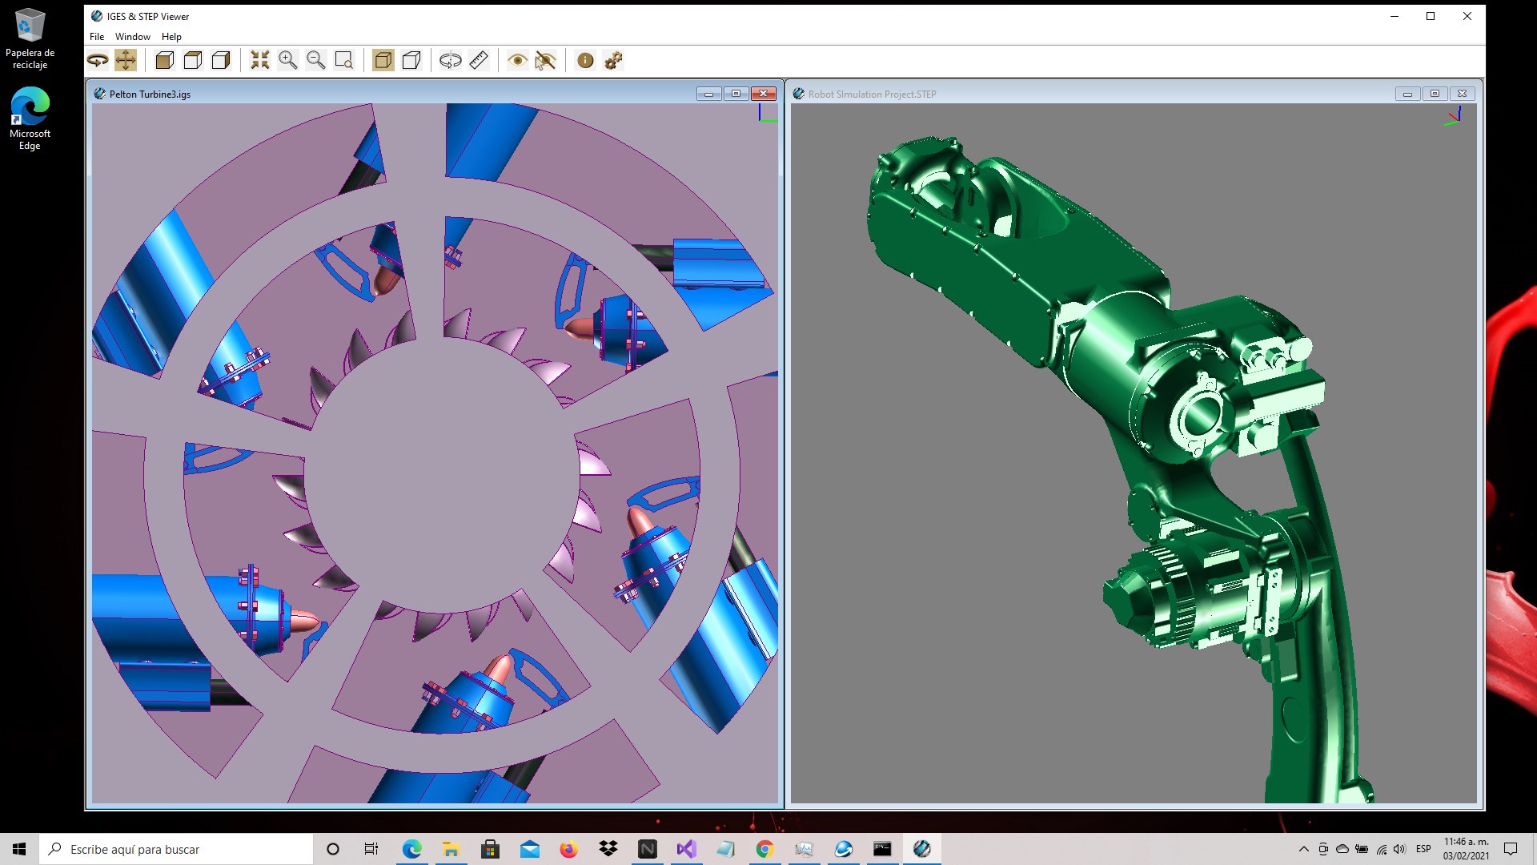Activate the zoom window selection tool

[344, 60]
